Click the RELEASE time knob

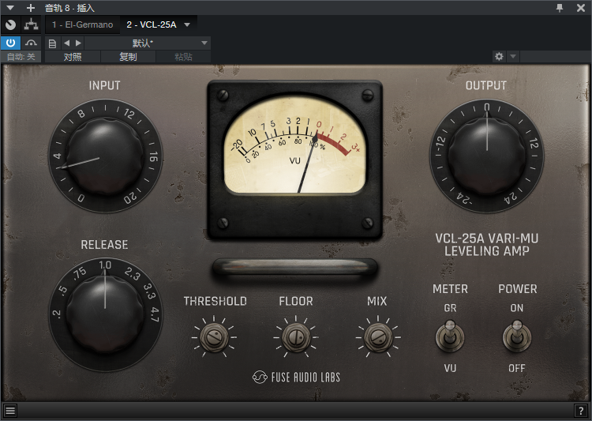pos(105,315)
